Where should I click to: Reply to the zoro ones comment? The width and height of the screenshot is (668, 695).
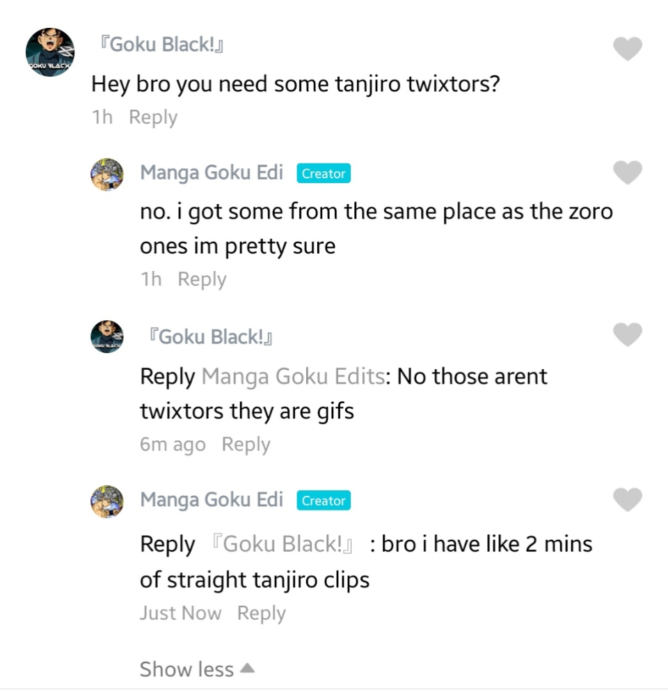tap(202, 279)
